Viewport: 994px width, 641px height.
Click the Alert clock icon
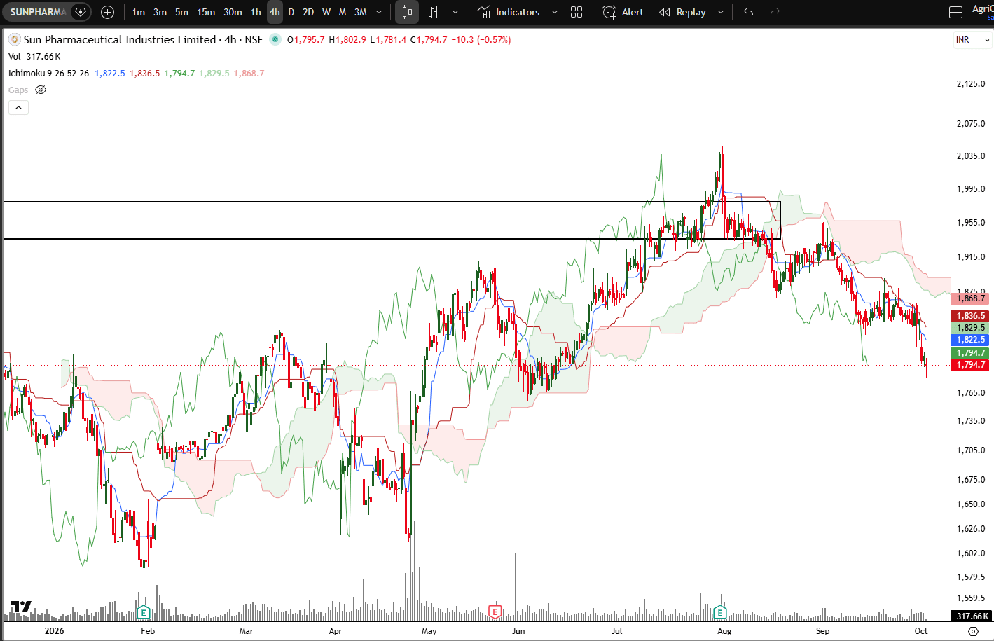609,12
